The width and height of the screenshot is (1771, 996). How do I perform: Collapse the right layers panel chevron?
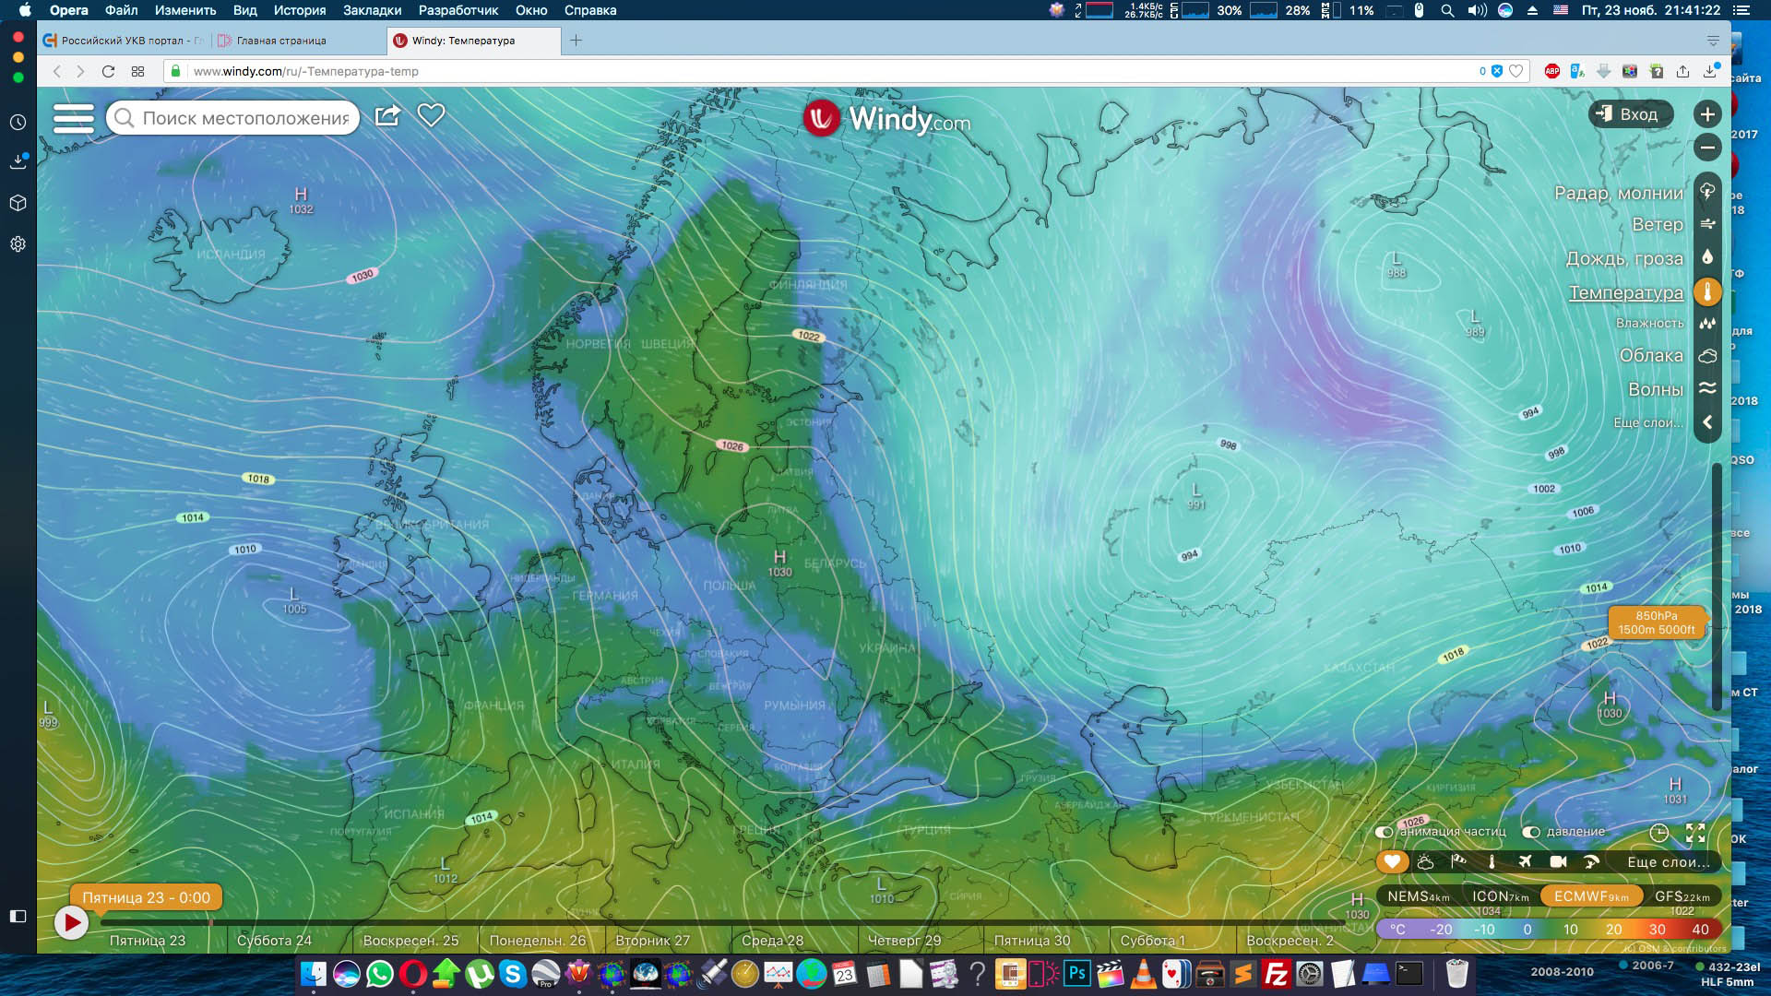[x=1707, y=421]
